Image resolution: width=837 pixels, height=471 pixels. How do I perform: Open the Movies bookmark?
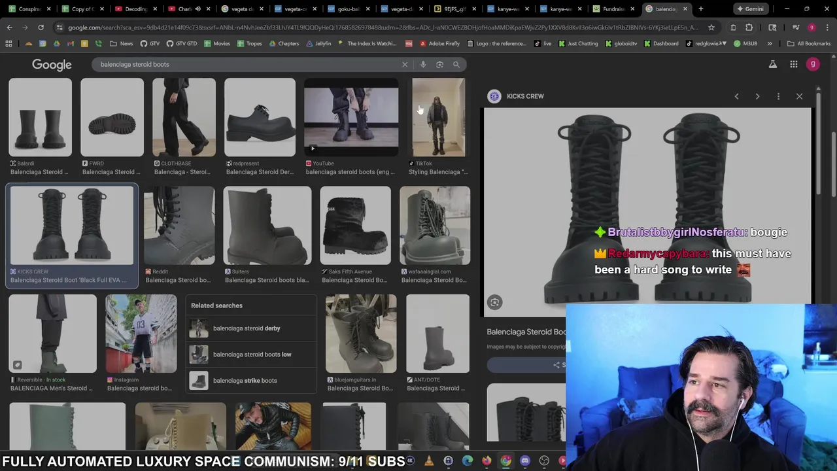tap(217, 44)
